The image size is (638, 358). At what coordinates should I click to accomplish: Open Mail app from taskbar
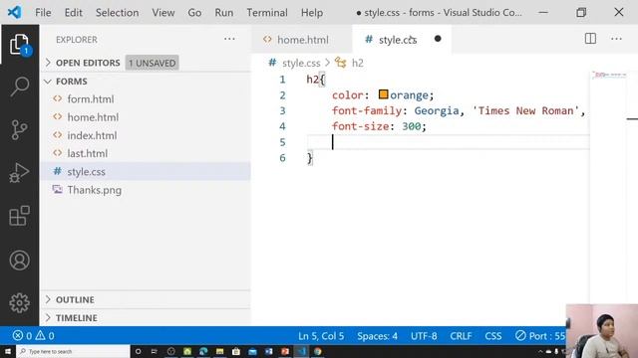click(x=252, y=351)
